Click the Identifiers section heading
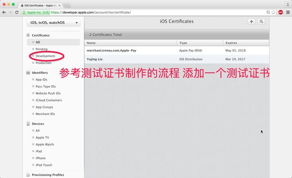292x178 pixels. tap(40, 73)
